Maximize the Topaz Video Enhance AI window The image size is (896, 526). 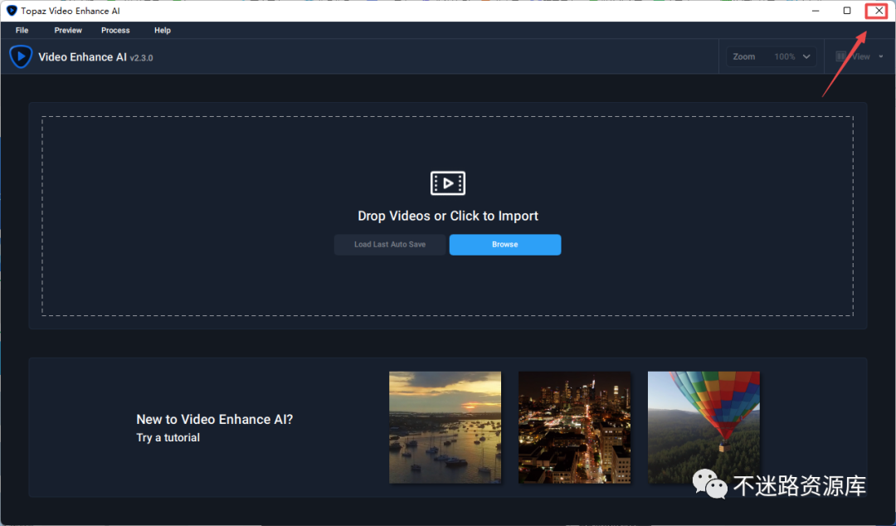[x=847, y=11]
